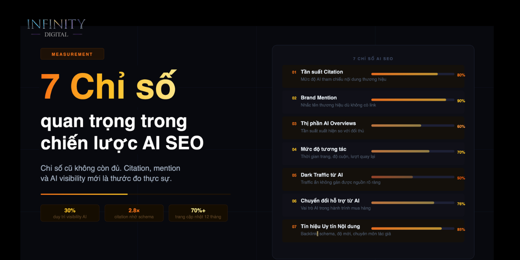520x260 pixels.
Task: Open the '30% duy trì visibility AI' stat card
Action: [70, 213]
